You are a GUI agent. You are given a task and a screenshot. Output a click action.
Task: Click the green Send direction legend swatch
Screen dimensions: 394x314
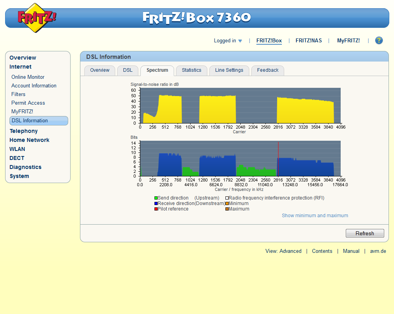click(156, 198)
